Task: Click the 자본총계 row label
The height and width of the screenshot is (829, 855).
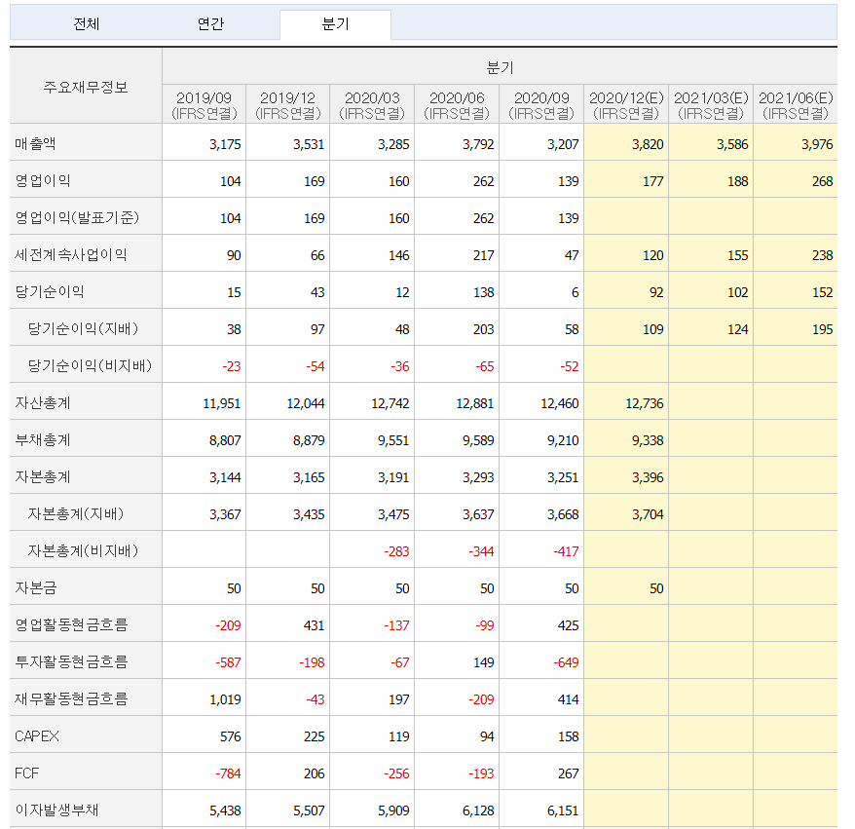Action: click(x=43, y=476)
